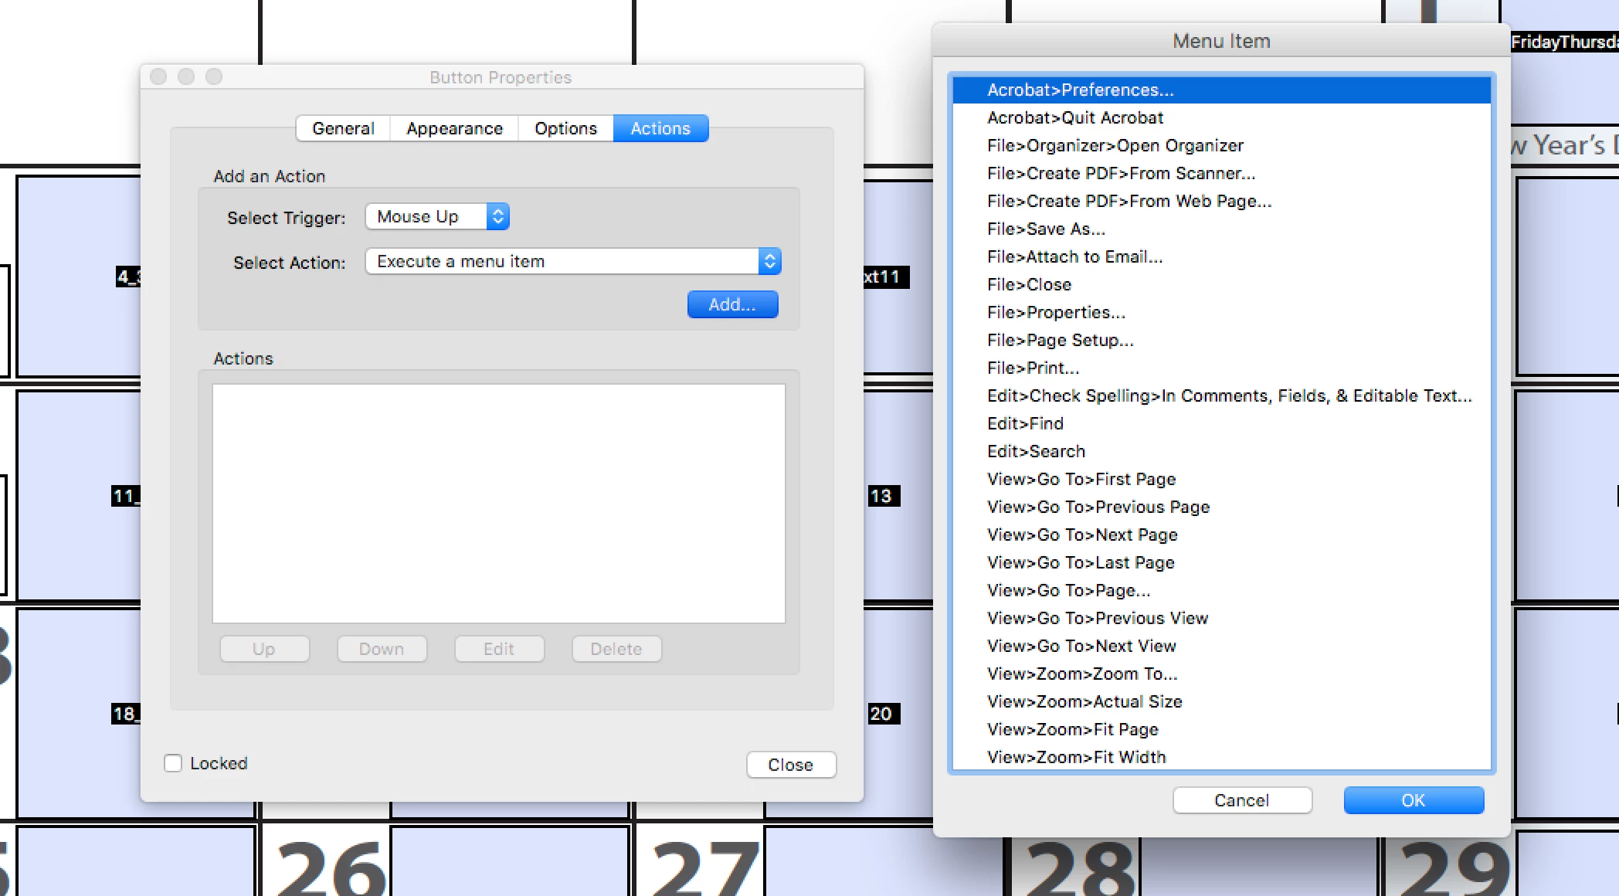Confirm with the OK button
The height and width of the screenshot is (896, 1619).
point(1413,800)
